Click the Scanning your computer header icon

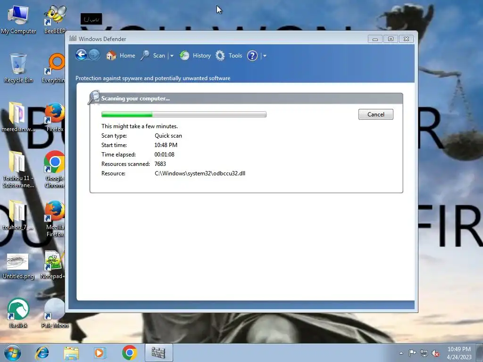pos(94,97)
